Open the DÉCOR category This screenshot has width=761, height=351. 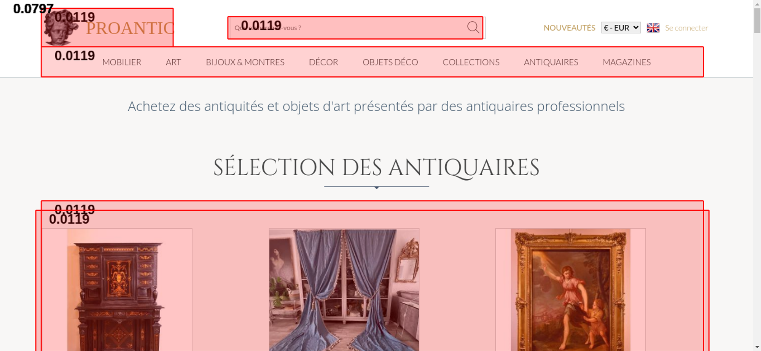tap(323, 62)
